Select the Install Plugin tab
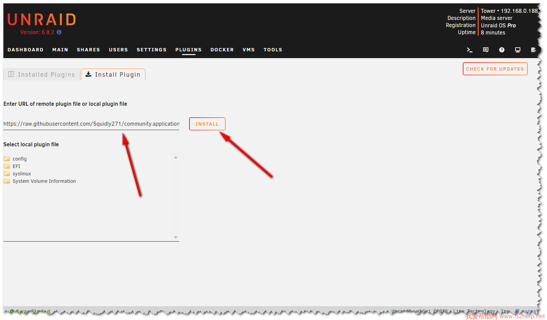This screenshot has width=547, height=320. coord(113,75)
